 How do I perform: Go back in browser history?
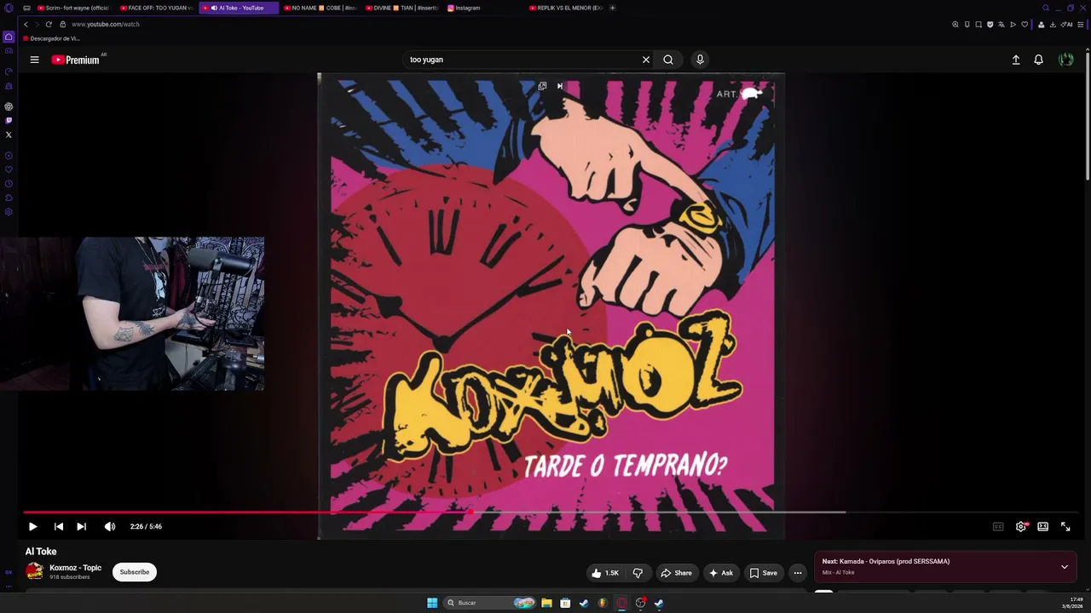coord(26,24)
